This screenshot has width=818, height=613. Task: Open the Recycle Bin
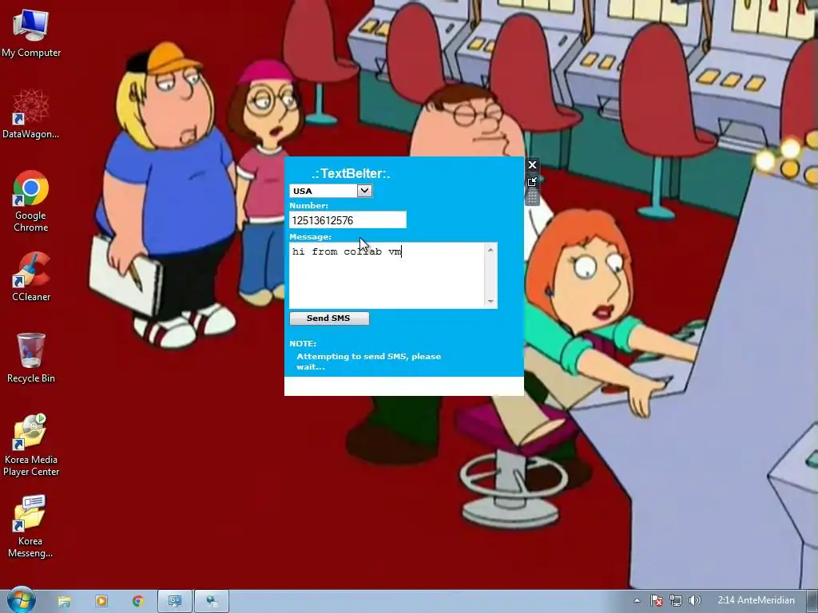coord(31,358)
